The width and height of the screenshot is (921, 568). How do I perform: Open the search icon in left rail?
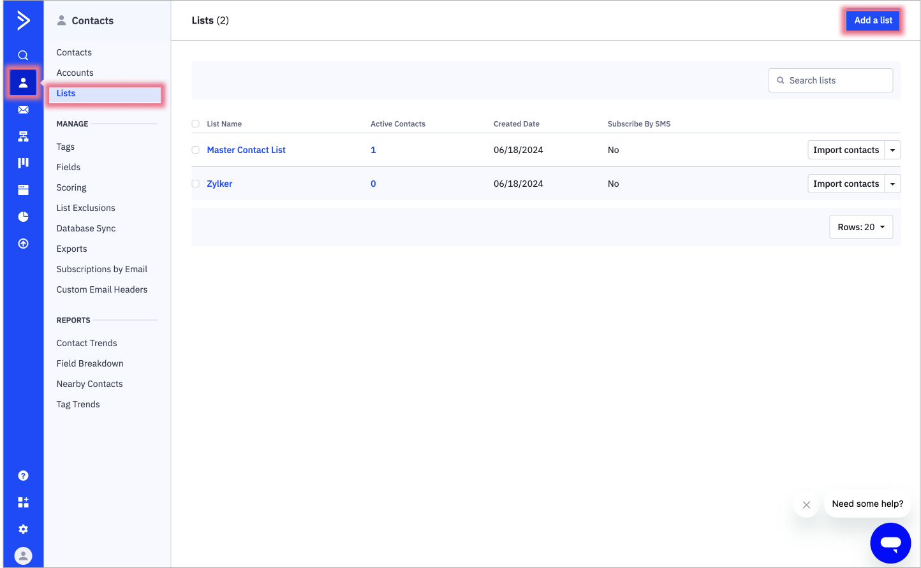coord(23,55)
